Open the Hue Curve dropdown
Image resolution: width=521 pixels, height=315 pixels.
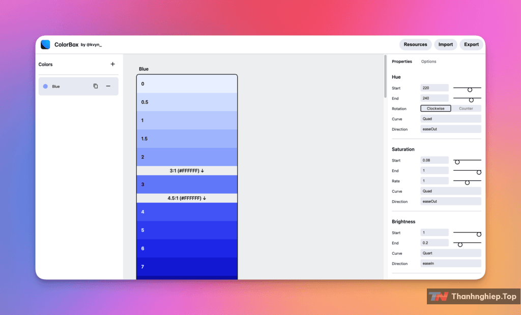tap(451, 119)
